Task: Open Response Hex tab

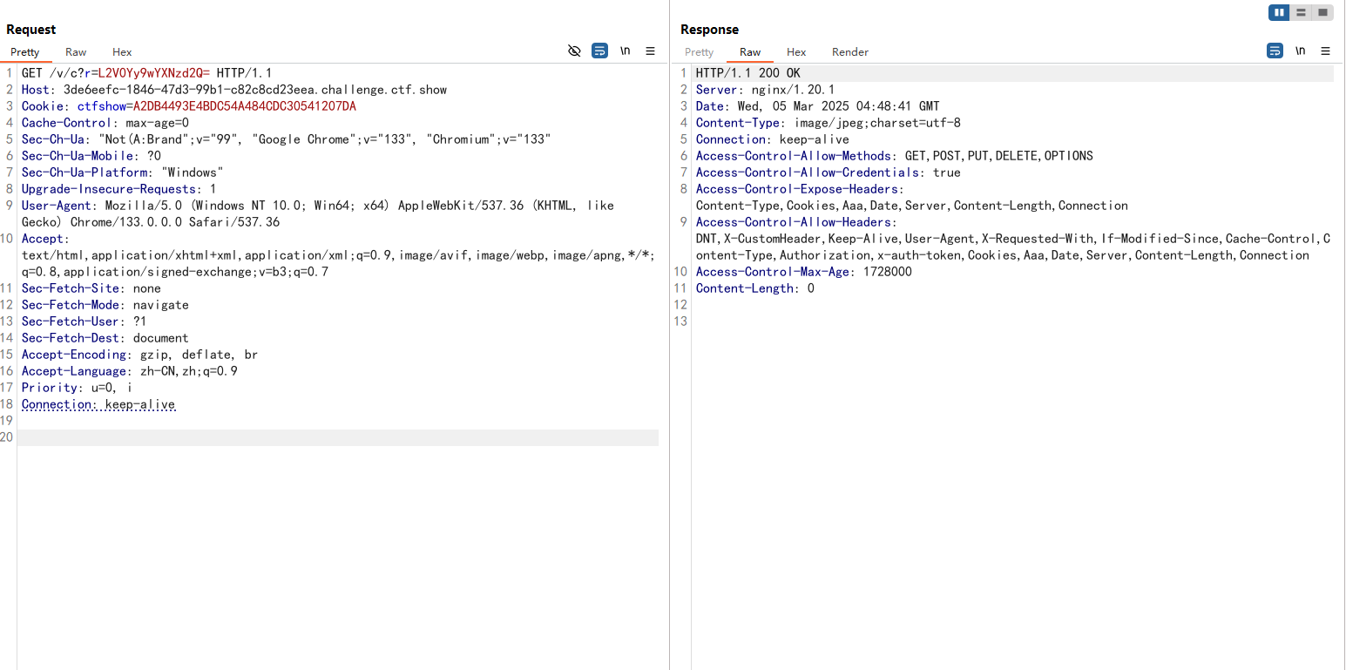Action: pos(796,52)
